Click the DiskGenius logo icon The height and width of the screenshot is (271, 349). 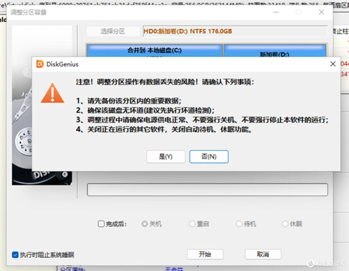tap(40, 64)
